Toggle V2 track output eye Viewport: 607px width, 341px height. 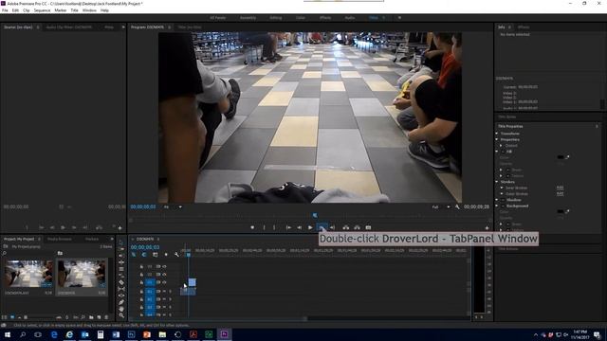click(x=164, y=275)
